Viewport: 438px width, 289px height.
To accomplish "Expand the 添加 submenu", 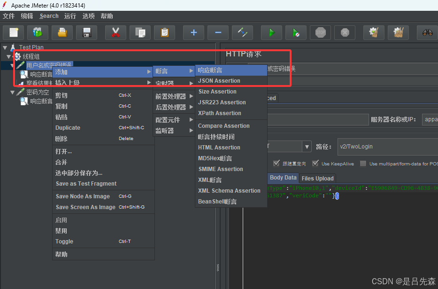I will [103, 72].
